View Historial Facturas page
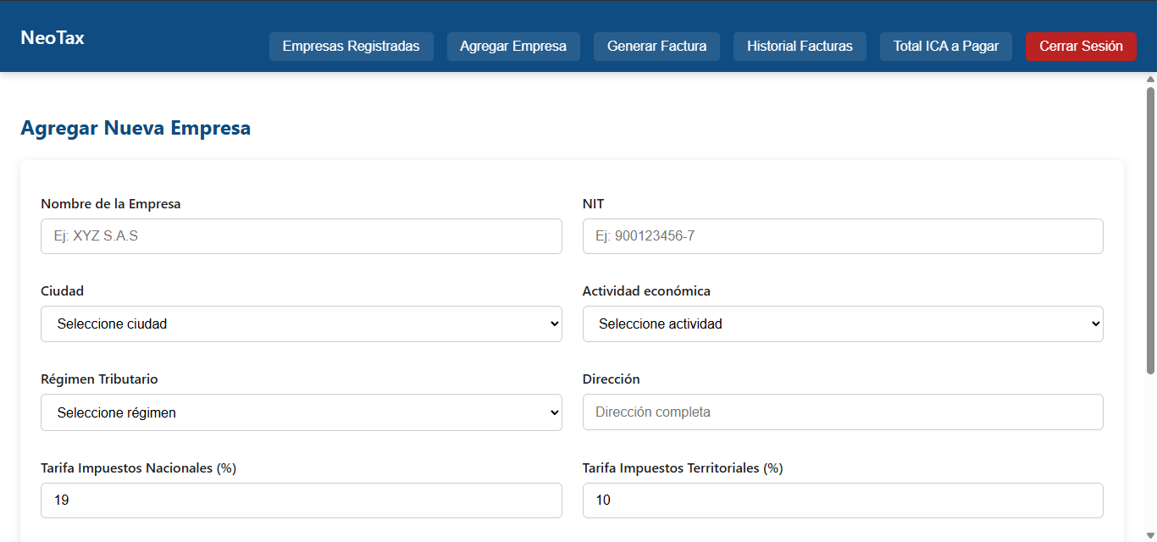This screenshot has height=542, width=1157. [800, 47]
